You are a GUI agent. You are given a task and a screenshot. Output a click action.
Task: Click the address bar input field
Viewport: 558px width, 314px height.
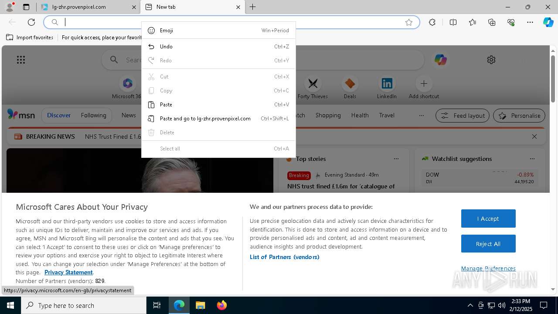pos(231,22)
